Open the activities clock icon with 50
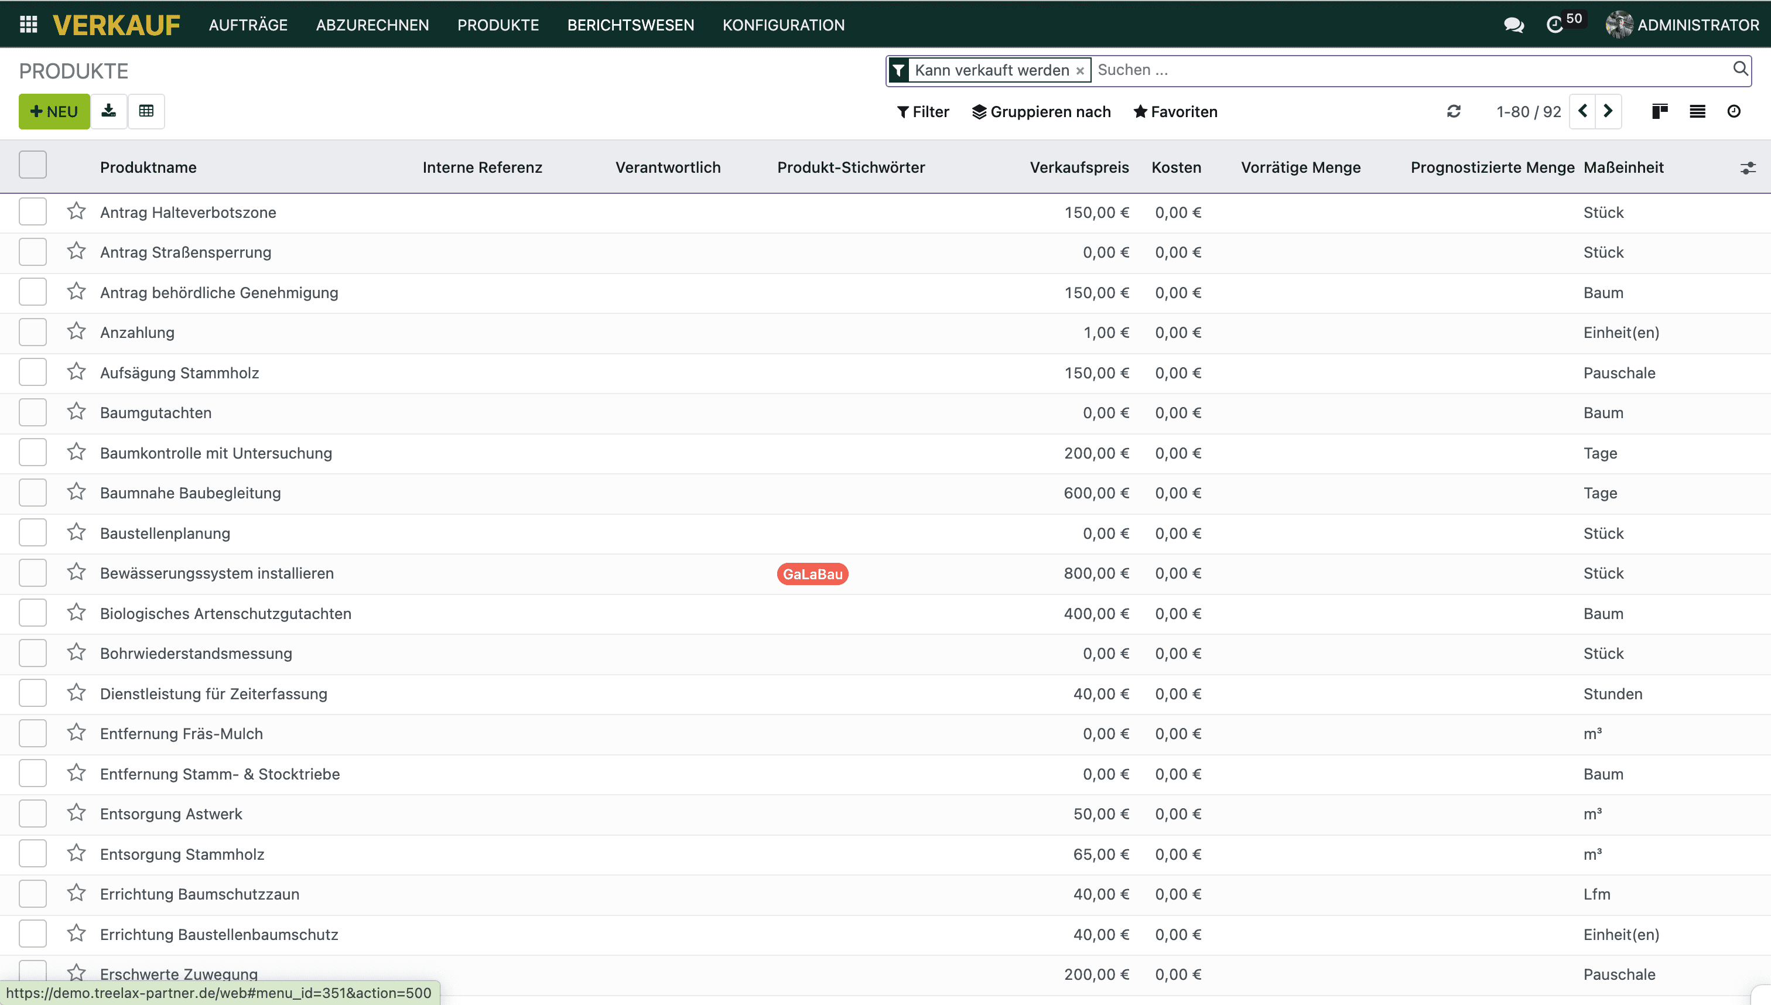The width and height of the screenshot is (1771, 1005). coord(1555,25)
